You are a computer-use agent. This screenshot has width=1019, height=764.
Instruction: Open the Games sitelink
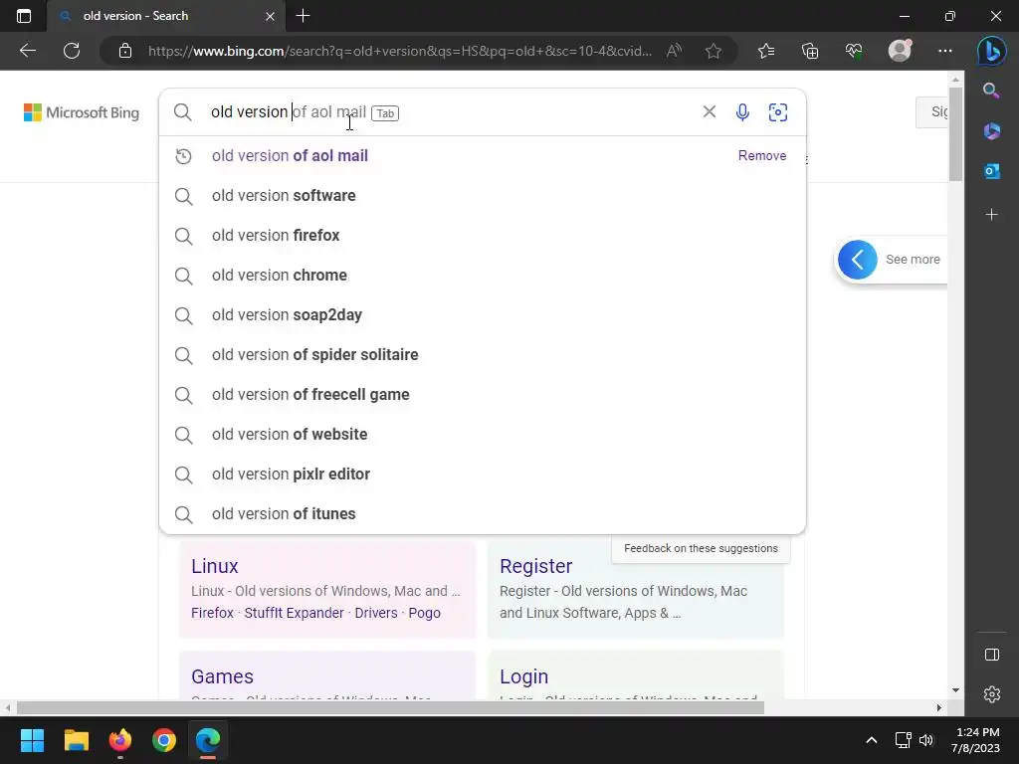[222, 676]
